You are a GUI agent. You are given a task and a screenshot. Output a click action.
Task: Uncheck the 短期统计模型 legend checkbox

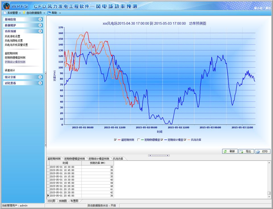pyautogui.click(x=162, y=140)
